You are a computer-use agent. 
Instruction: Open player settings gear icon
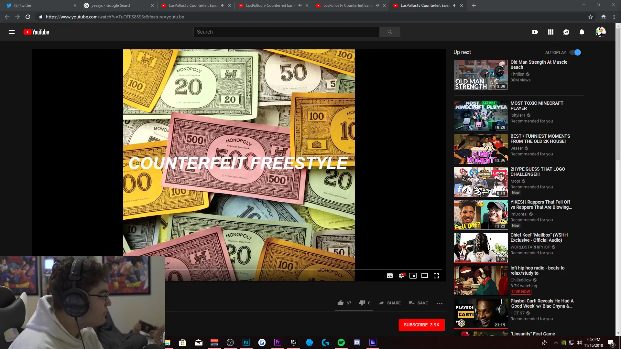(x=401, y=276)
